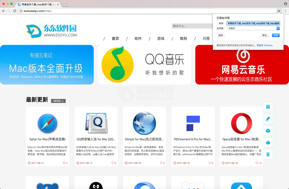Screen dimensions: 289x189
Task: Reload the page with the refresh icon
Action: [x=15, y=11]
